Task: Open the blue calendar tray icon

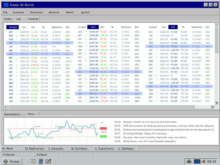Action: (x=197, y=161)
